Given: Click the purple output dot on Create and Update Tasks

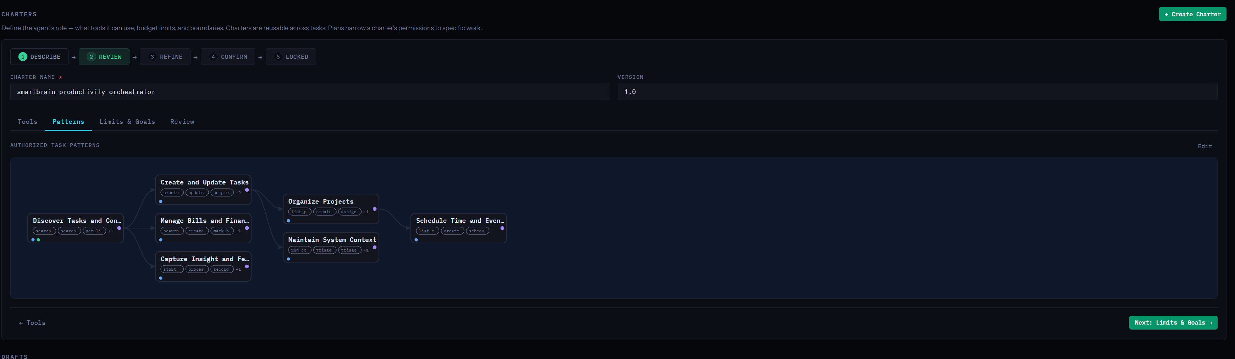Looking at the screenshot, I should click(x=247, y=190).
